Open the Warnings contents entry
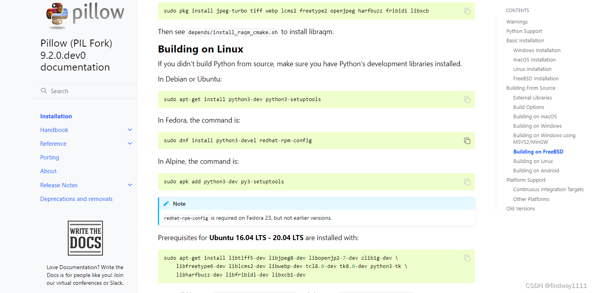 517,22
